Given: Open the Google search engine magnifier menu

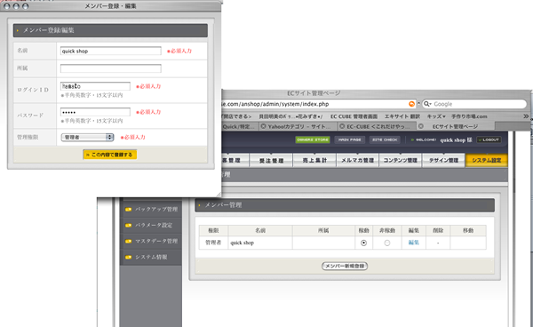Looking at the screenshot, I should [427, 104].
